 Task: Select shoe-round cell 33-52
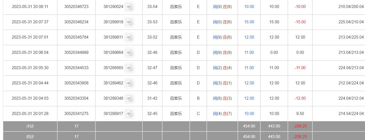point(152,37)
